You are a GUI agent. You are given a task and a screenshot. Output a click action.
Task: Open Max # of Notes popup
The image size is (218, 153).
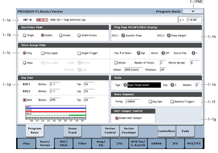[x=139, y=53]
